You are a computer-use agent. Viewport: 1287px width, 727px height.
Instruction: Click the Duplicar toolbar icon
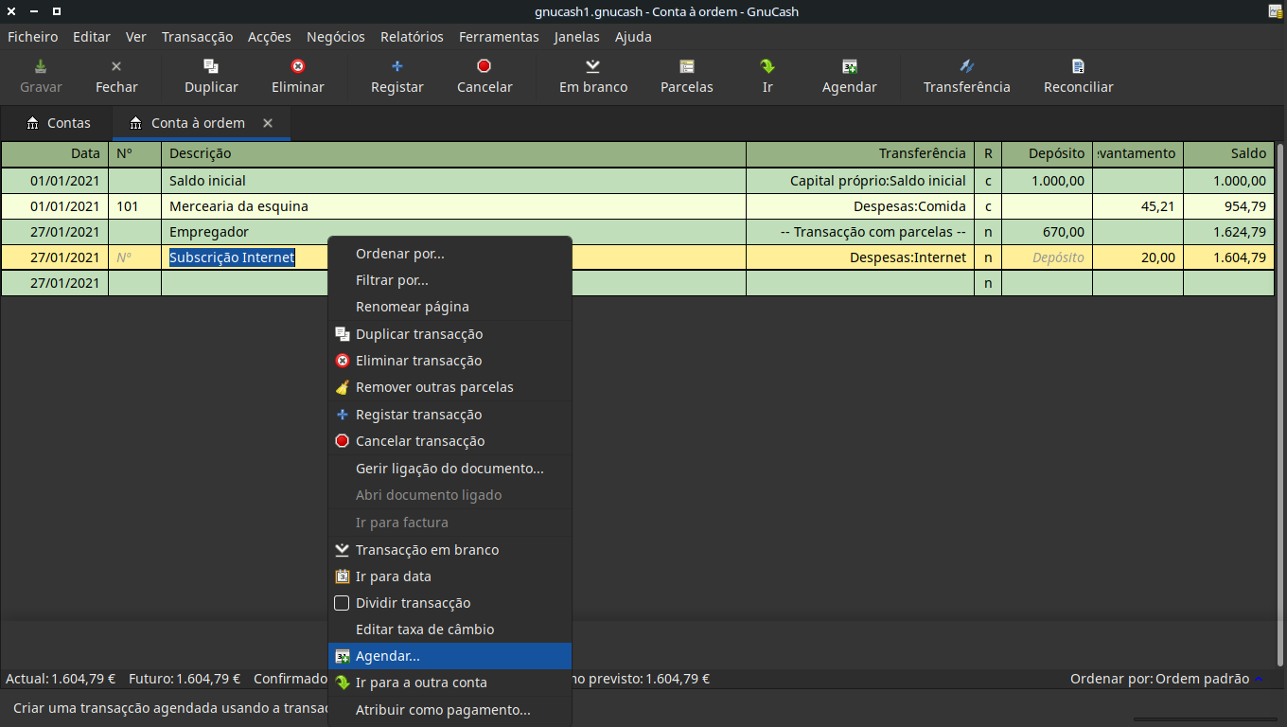pos(211,67)
